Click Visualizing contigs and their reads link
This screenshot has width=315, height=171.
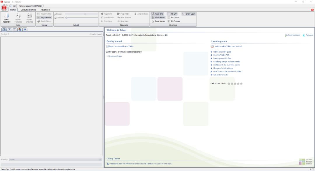point(226,62)
